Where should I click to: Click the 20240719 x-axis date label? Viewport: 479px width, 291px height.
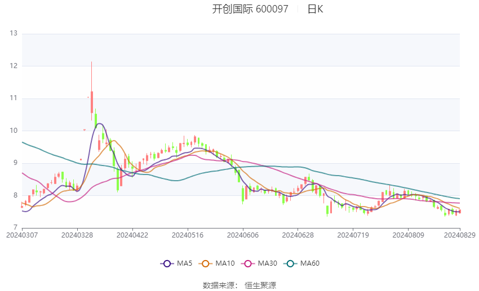click(353, 235)
